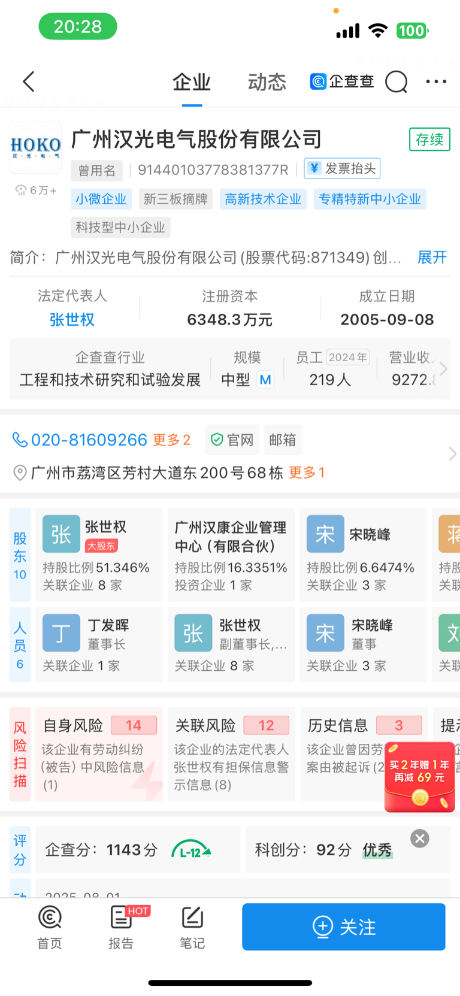Viewport: 460px width, 996px height.
Task: Call phone number 020-81609266
Action: click(x=89, y=440)
